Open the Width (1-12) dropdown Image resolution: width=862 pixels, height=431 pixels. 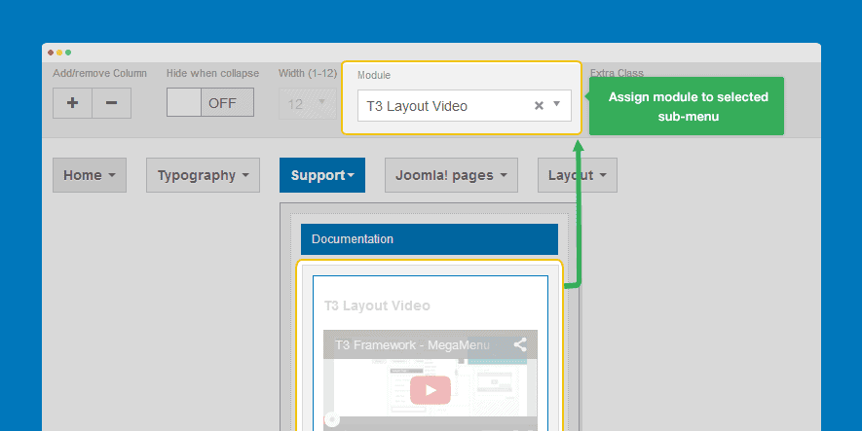[307, 103]
